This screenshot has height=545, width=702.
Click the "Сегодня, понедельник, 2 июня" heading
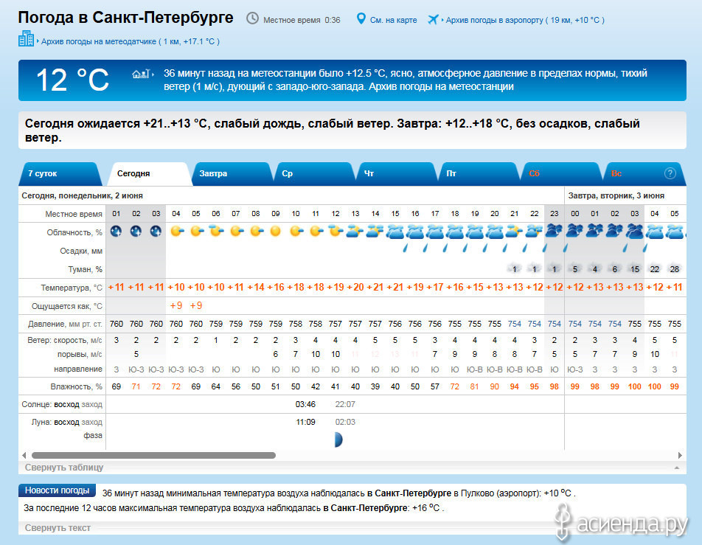tap(83, 195)
